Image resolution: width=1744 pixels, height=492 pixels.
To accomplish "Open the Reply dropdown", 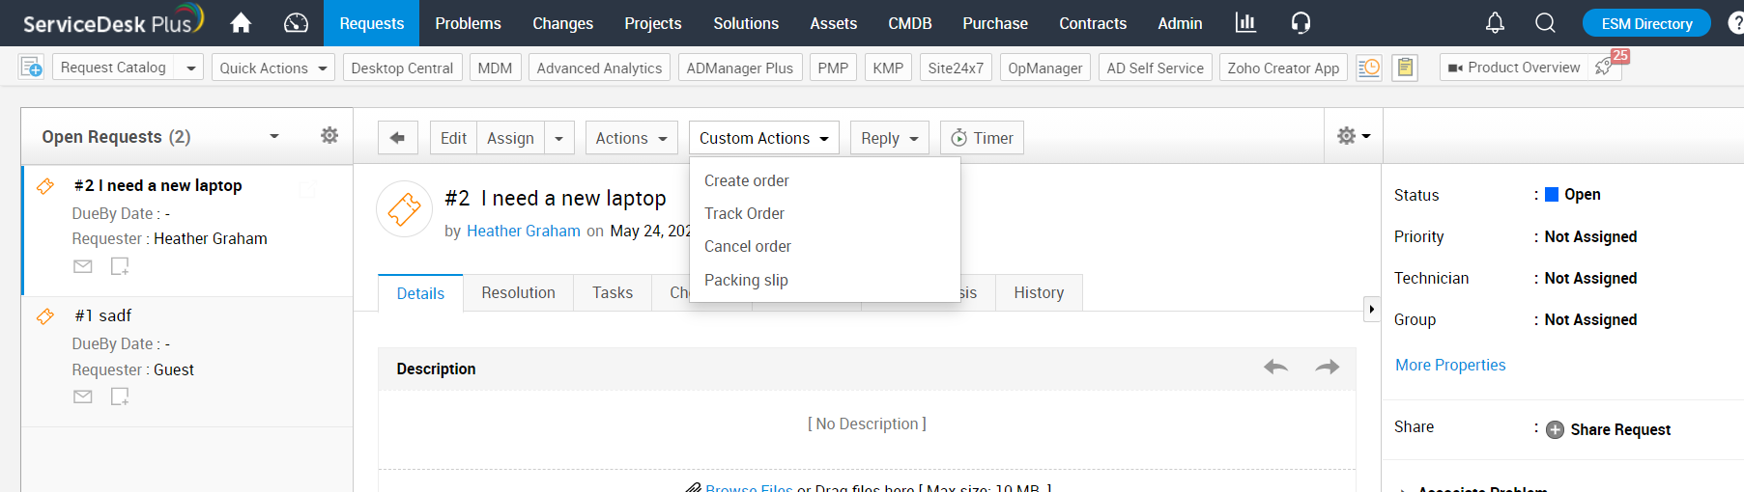I will pyautogui.click(x=889, y=138).
